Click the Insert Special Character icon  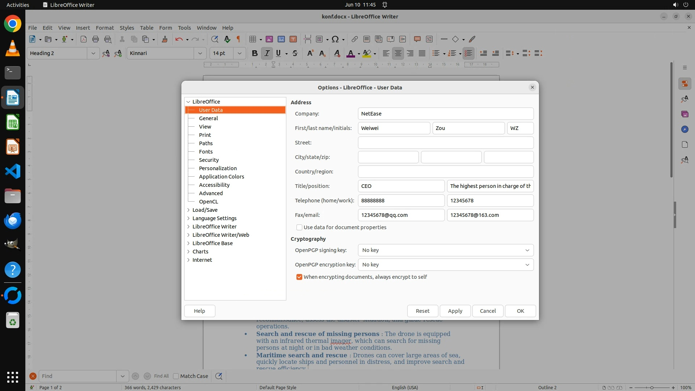(335, 39)
